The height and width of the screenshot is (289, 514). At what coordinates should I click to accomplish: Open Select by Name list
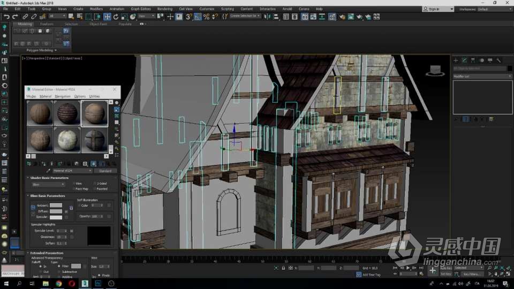click(80, 17)
